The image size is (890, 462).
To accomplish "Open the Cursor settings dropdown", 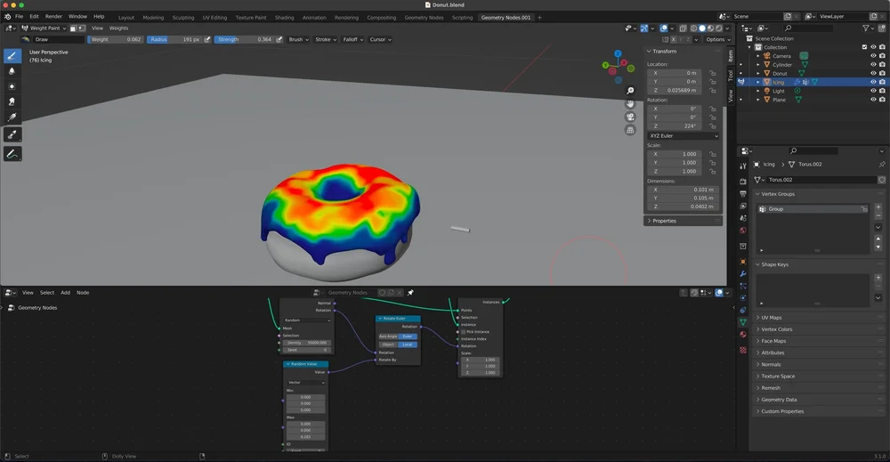I will [380, 40].
